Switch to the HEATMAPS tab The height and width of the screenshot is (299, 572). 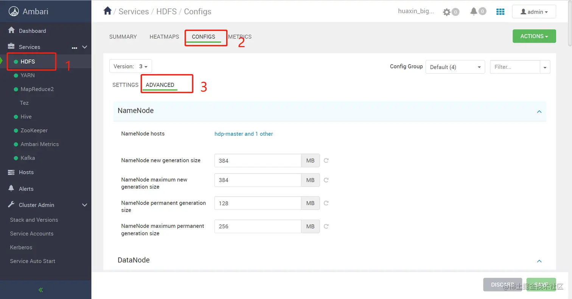(x=164, y=37)
